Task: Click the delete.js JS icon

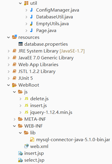Action: 26,98
